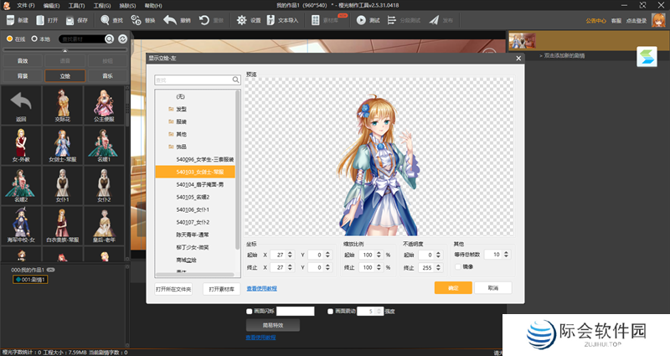Image resolution: width=670 pixels, height=356 pixels.
Task: Click the thumbnail size slider in left panel
Action: (65, 50)
